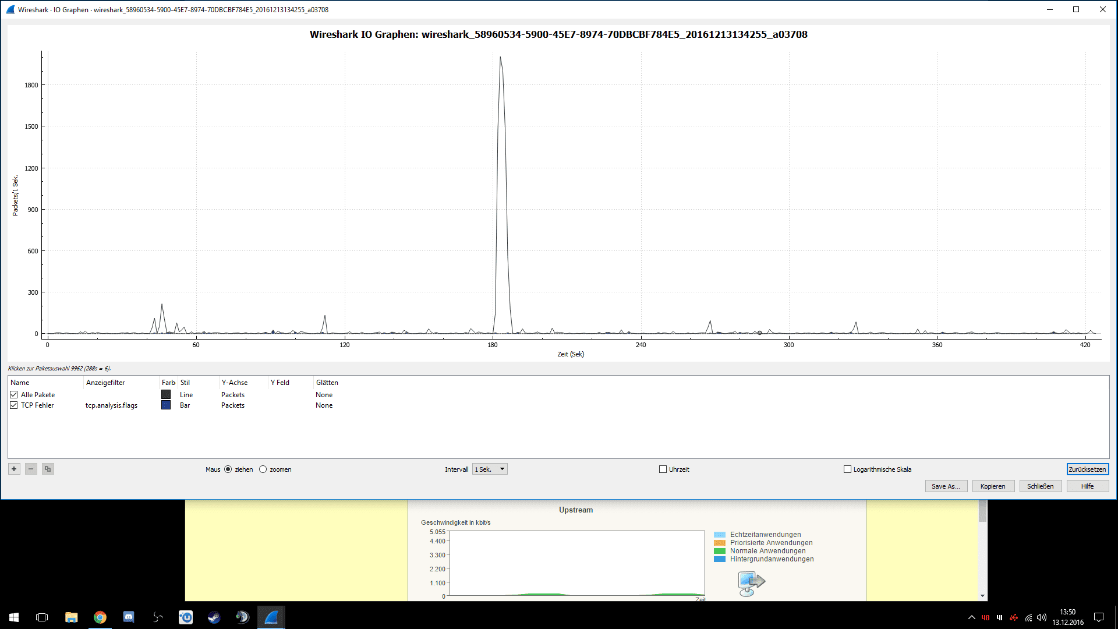The image size is (1118, 629).
Task: Toggle the Alle Pakete graph checkbox
Action: (14, 394)
